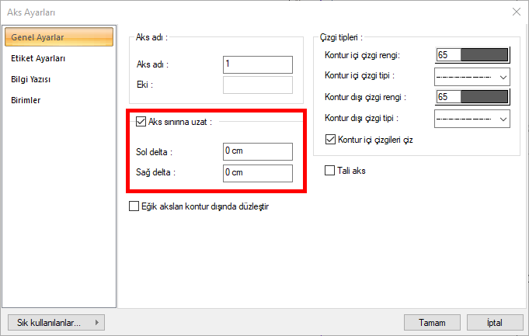Toggle Aks sınırına uzat checkbox

tap(141, 121)
